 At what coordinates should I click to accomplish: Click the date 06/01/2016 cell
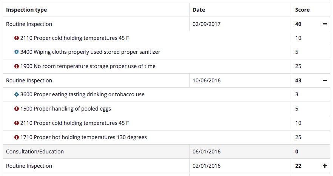tap(207, 152)
